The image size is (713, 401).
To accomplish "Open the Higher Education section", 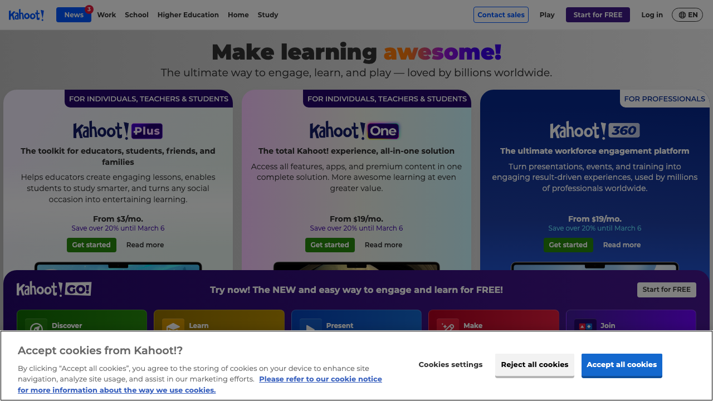I will click(188, 14).
